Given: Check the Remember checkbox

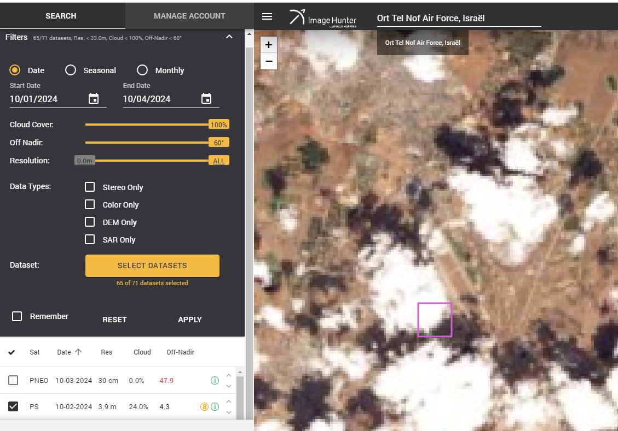Looking at the screenshot, I should [17, 316].
